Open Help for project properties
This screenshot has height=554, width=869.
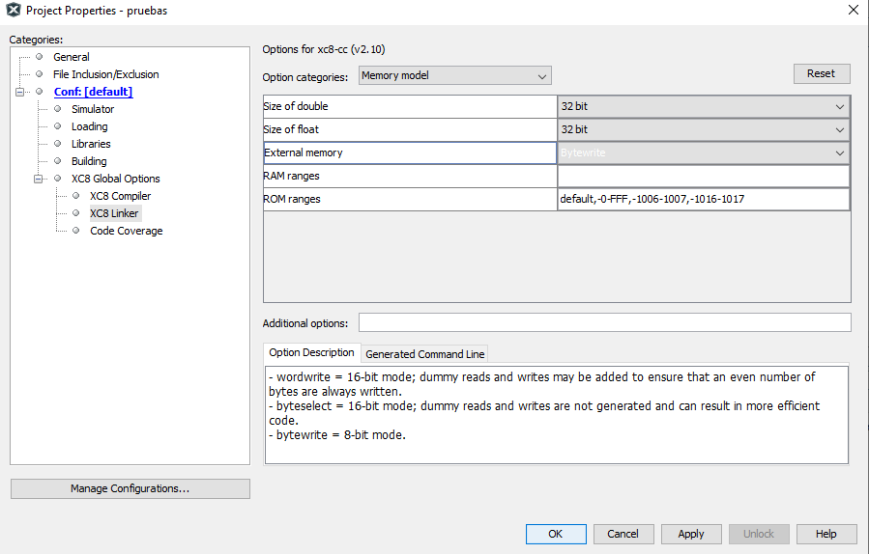point(826,534)
